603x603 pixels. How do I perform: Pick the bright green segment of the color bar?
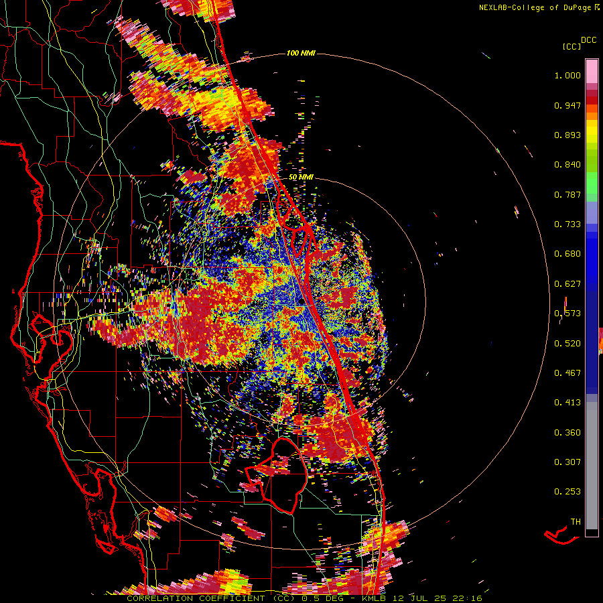[592, 183]
